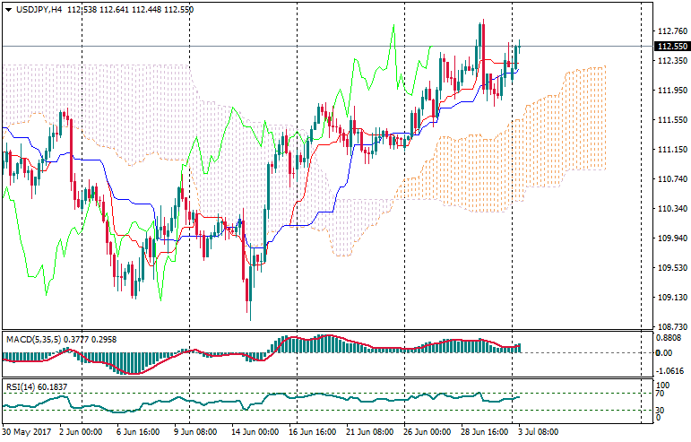Screen dimensions: 691x442
Task: Click the 111.150 price scale label
Action: point(671,150)
